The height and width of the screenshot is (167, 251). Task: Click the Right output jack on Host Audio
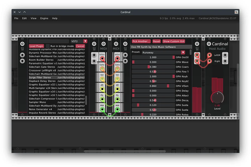tap(225, 61)
